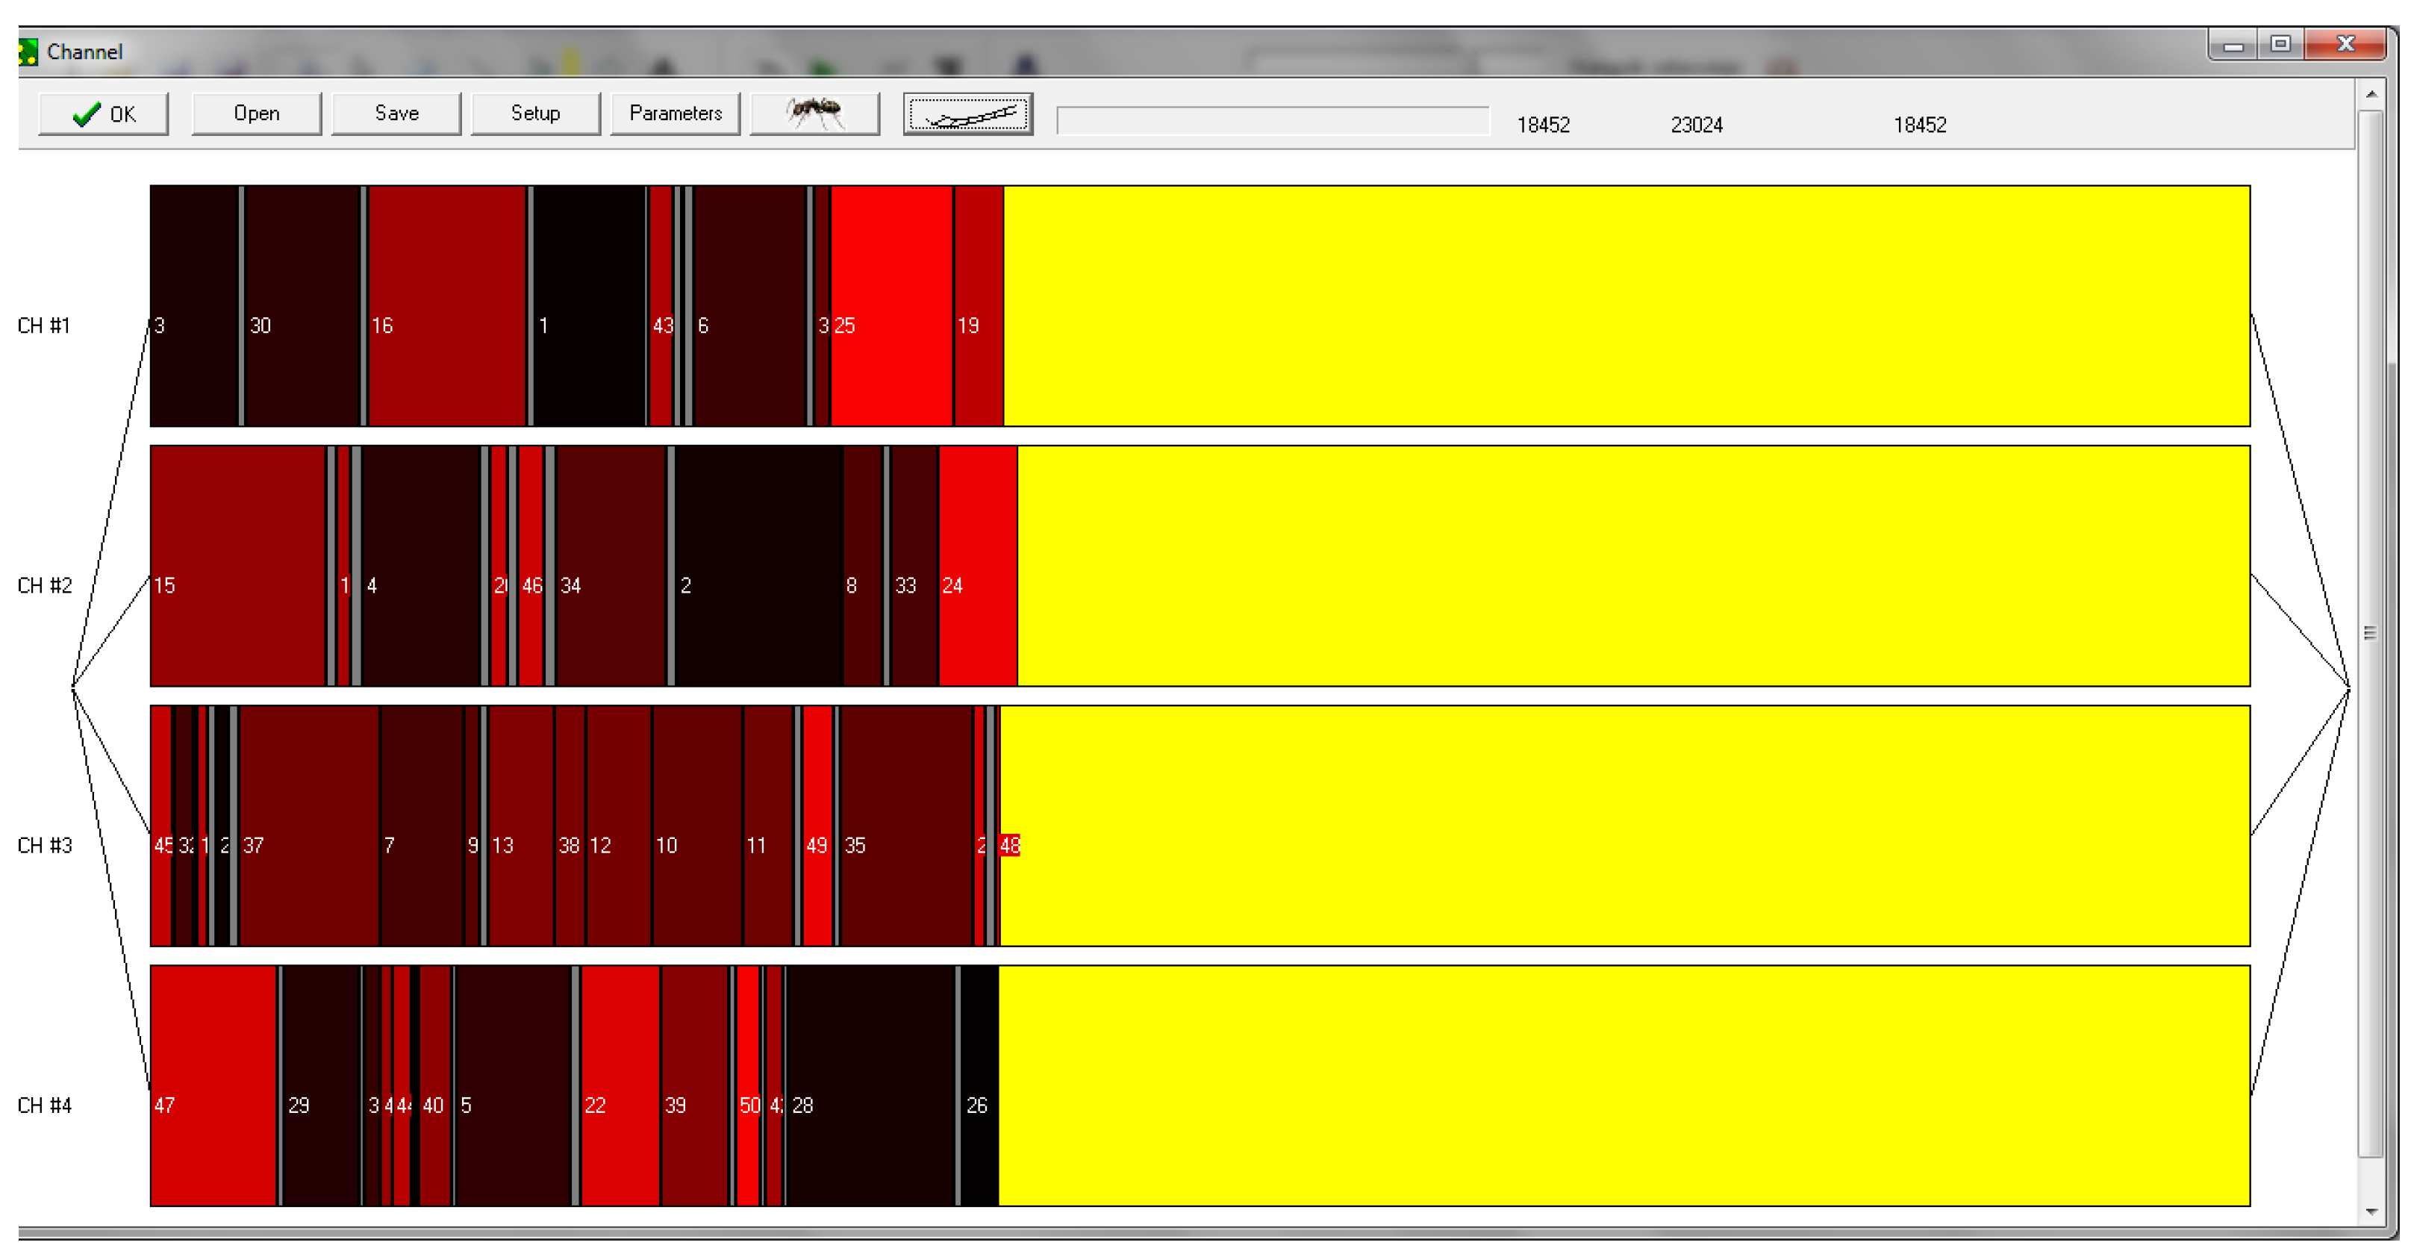
Task: Select block 16 in CH #1
Action: click(x=447, y=305)
